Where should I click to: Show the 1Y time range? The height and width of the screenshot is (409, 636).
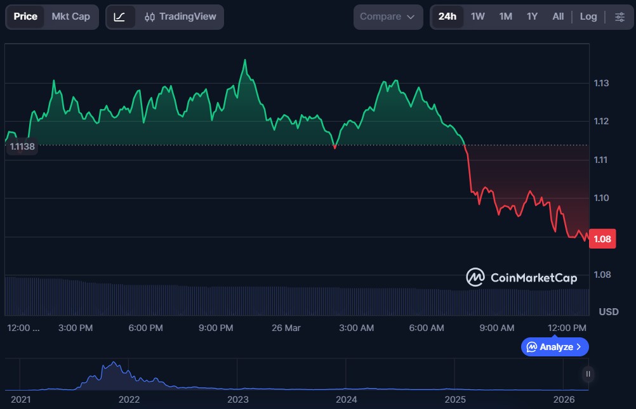coord(532,16)
